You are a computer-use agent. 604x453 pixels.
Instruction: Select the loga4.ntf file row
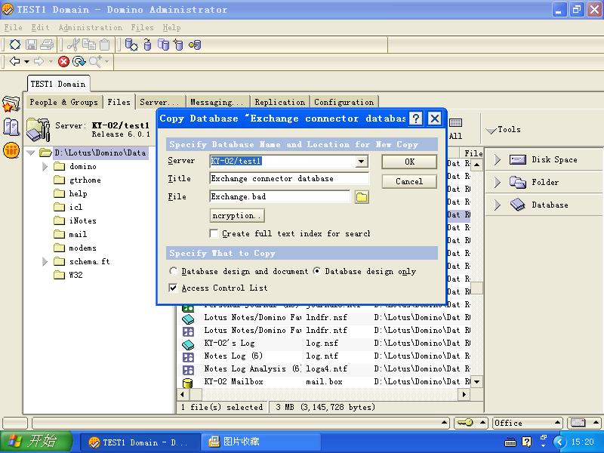pyautogui.click(x=325, y=369)
